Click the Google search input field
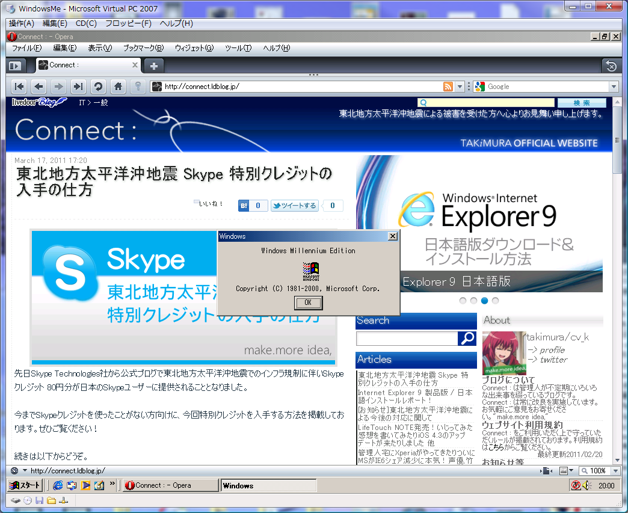 pyautogui.click(x=547, y=87)
